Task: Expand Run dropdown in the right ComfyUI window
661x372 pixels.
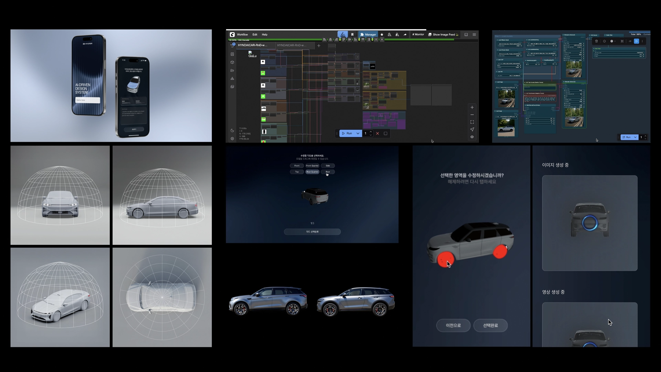Action: click(635, 137)
